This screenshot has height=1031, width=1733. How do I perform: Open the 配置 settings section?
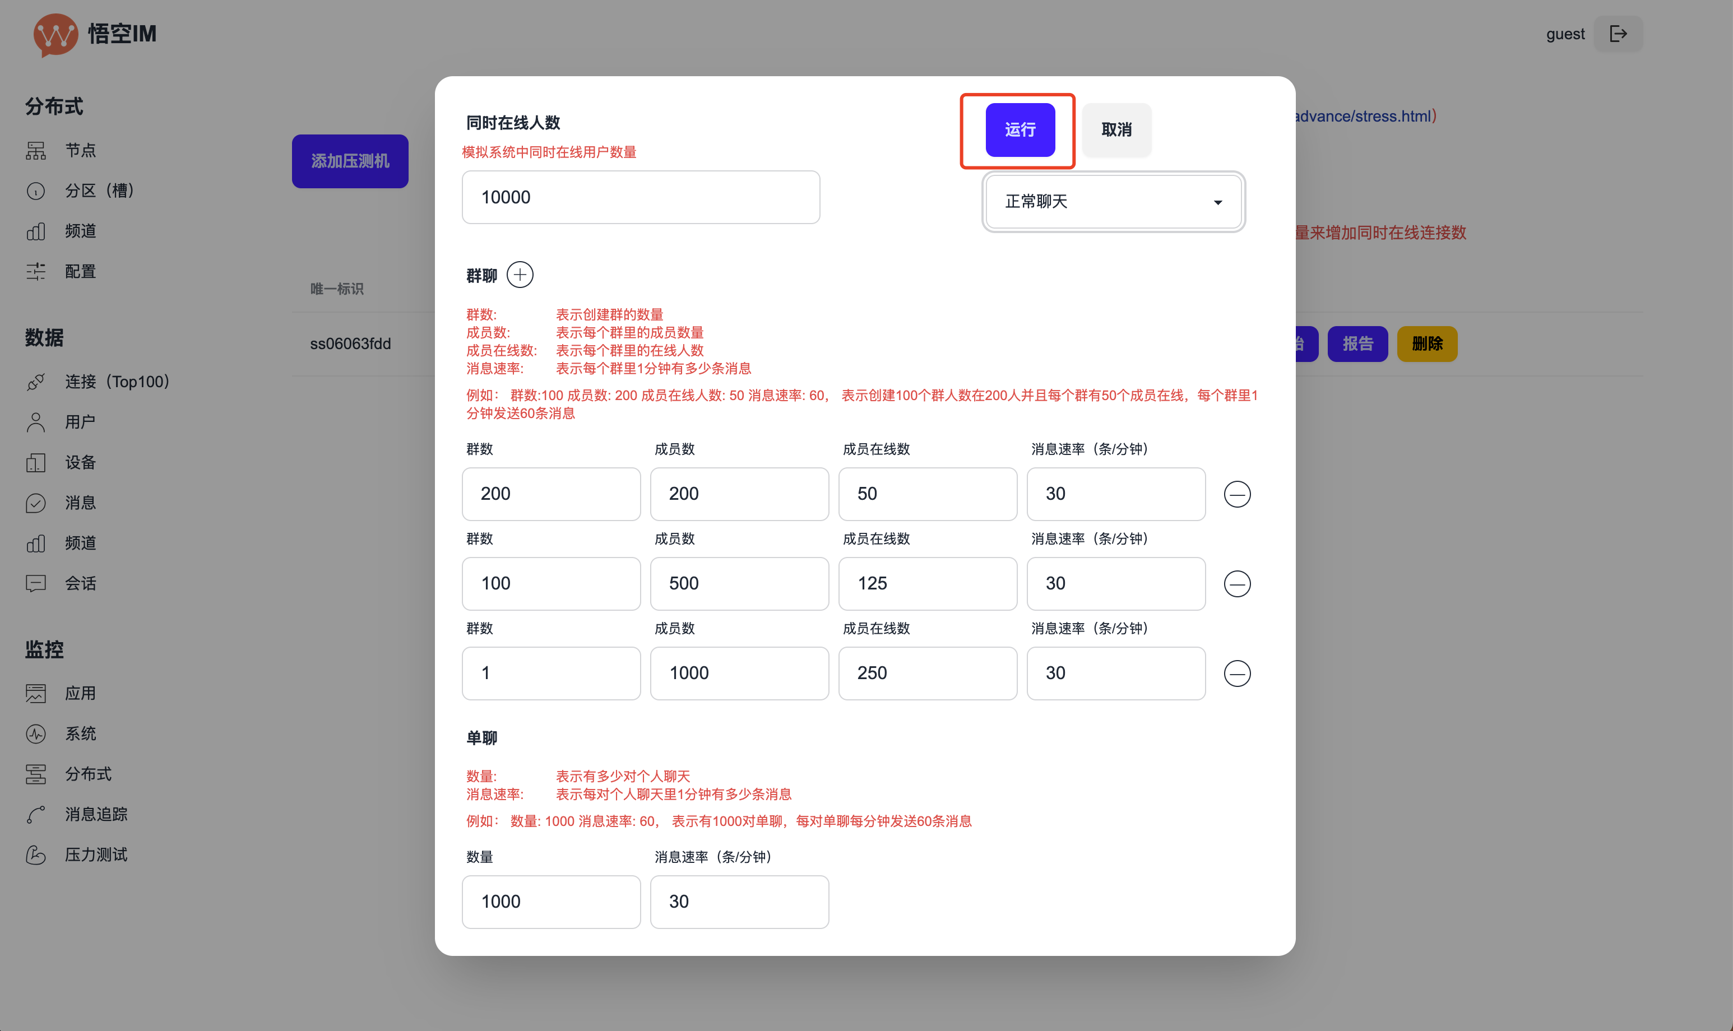pos(80,271)
